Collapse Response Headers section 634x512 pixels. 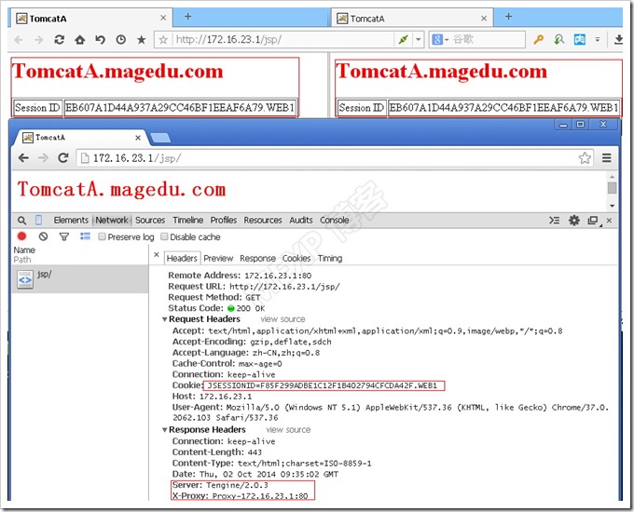click(165, 430)
